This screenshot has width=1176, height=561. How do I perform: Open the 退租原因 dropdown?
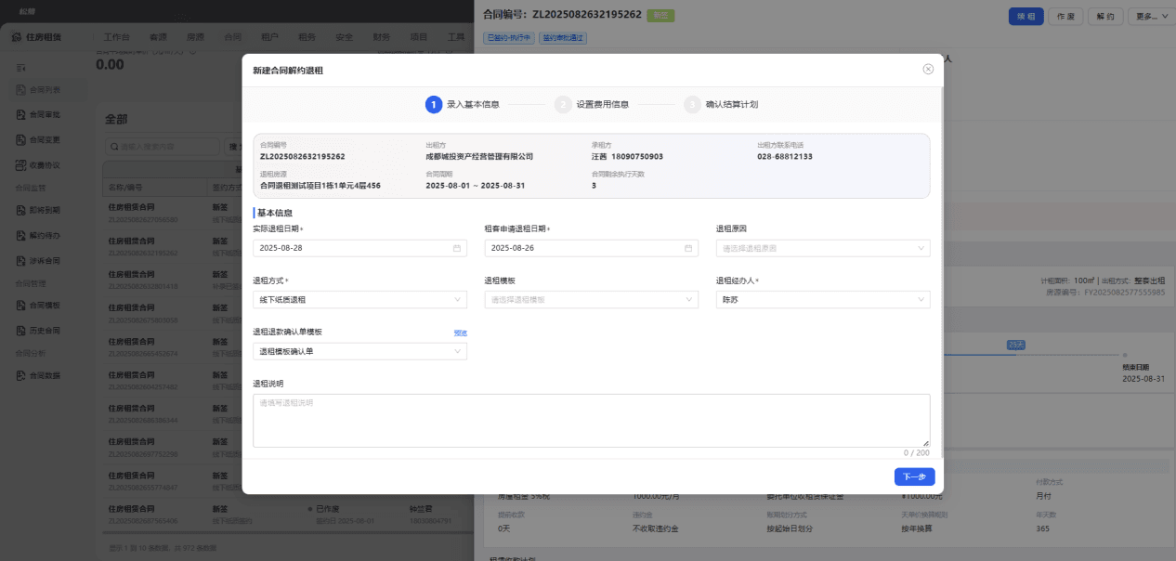[x=823, y=248]
